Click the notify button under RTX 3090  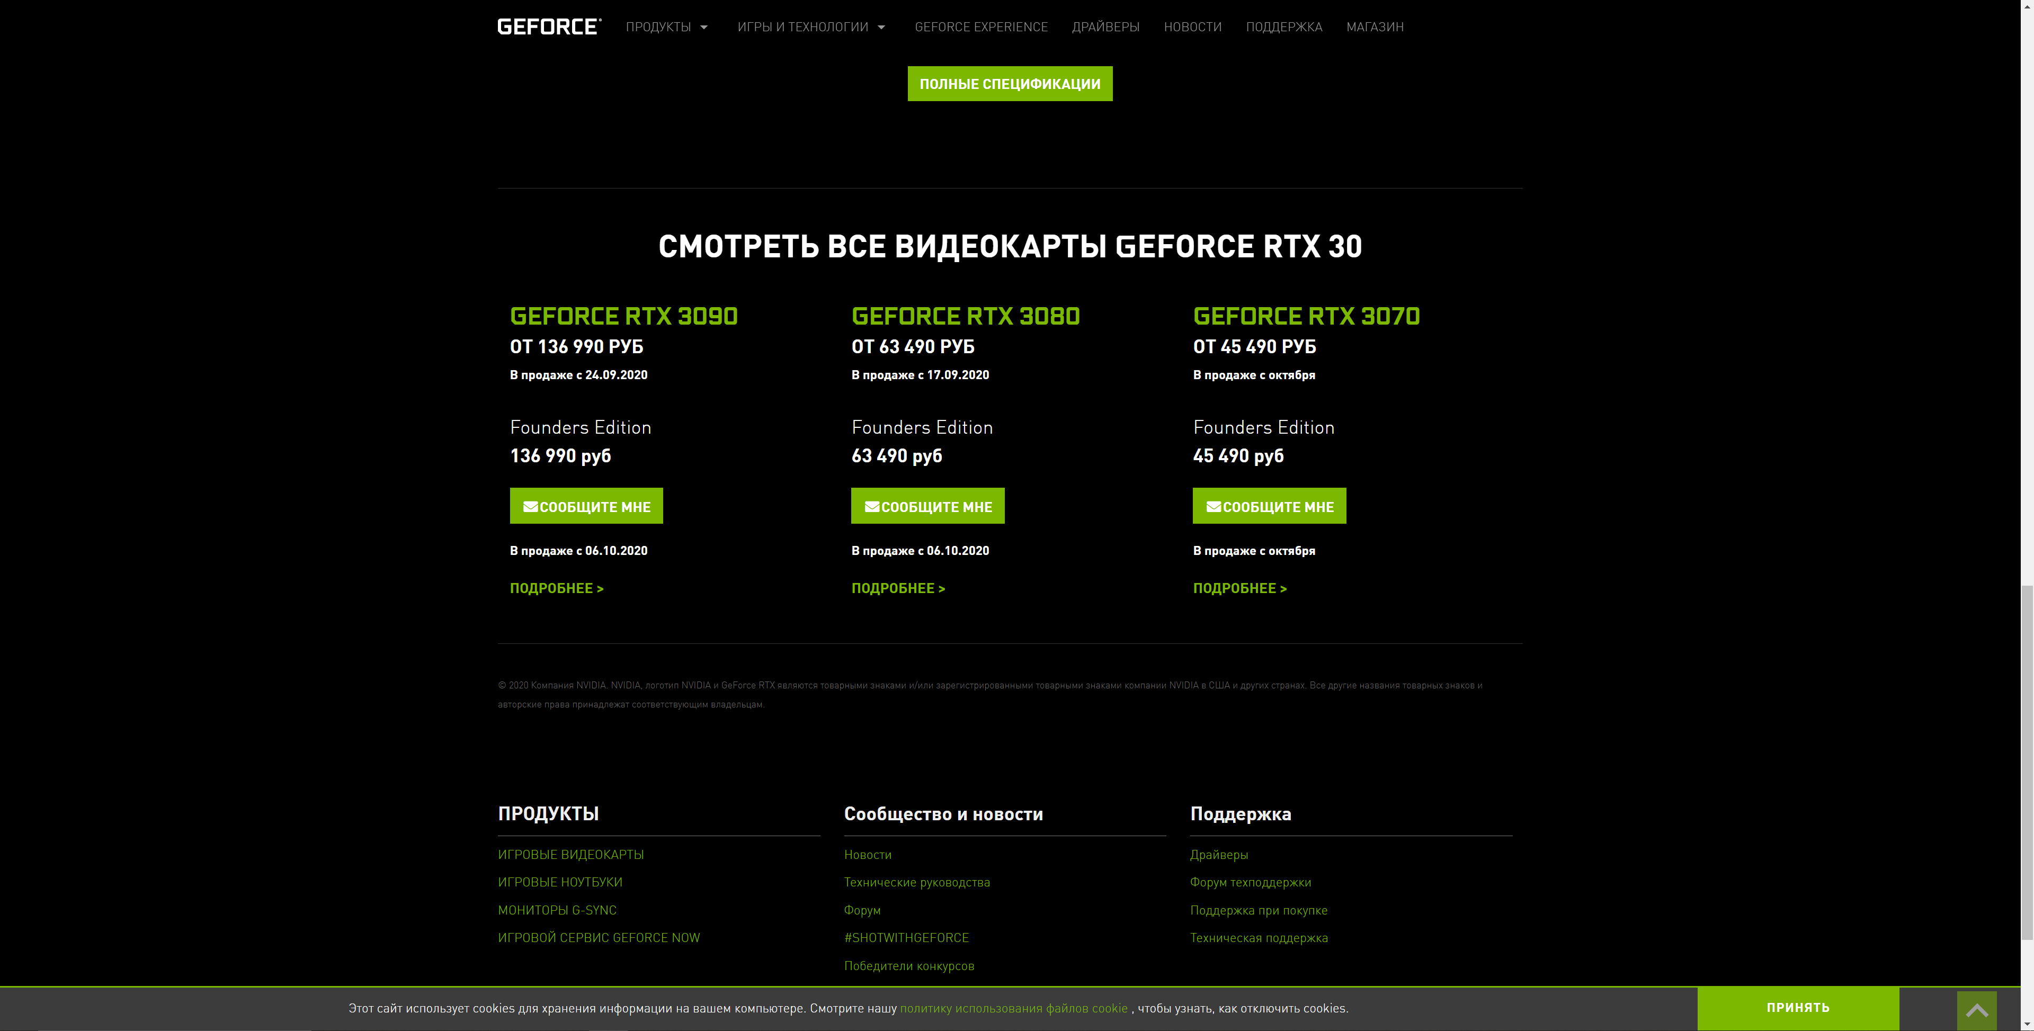click(x=586, y=506)
